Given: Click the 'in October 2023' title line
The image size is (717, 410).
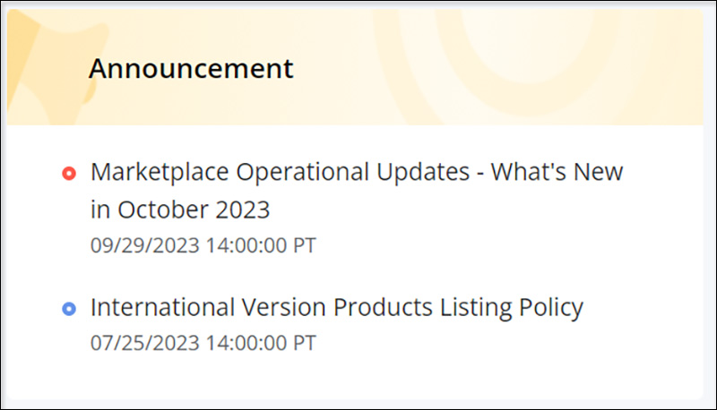Looking at the screenshot, I should tap(180, 210).
